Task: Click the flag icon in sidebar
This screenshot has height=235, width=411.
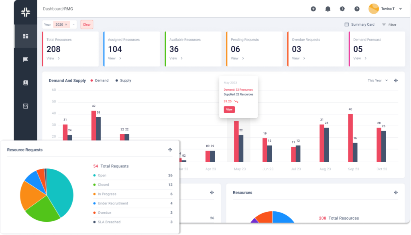Action: click(26, 59)
